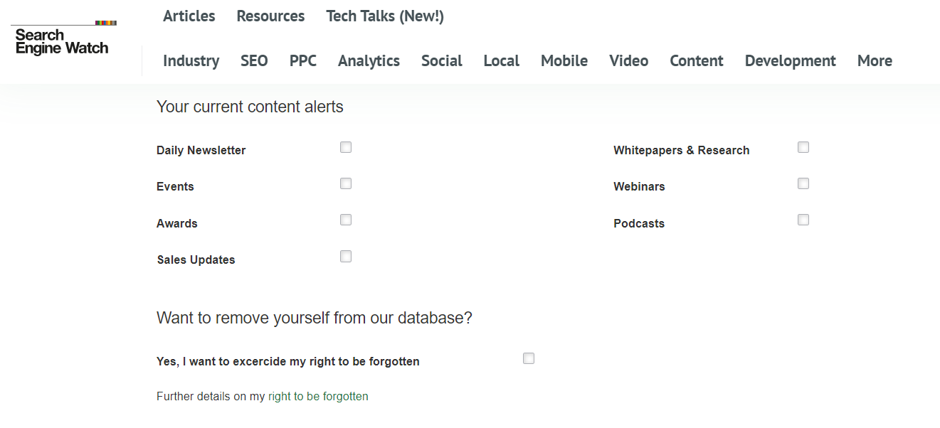
Task: Tick the Awards checkbox
Action: point(346,220)
